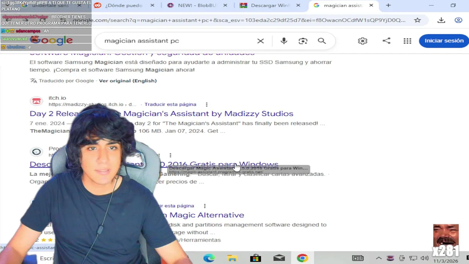
Task: Launch Microsoft Edge from the taskbar
Action: [209, 258]
